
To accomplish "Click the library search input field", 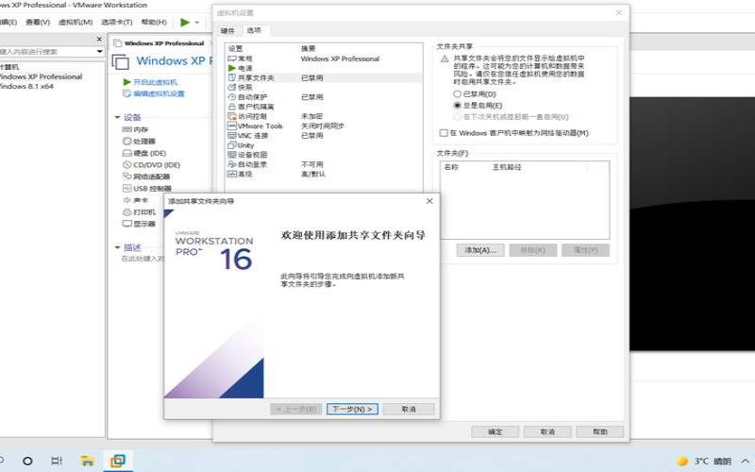I will point(47,51).
